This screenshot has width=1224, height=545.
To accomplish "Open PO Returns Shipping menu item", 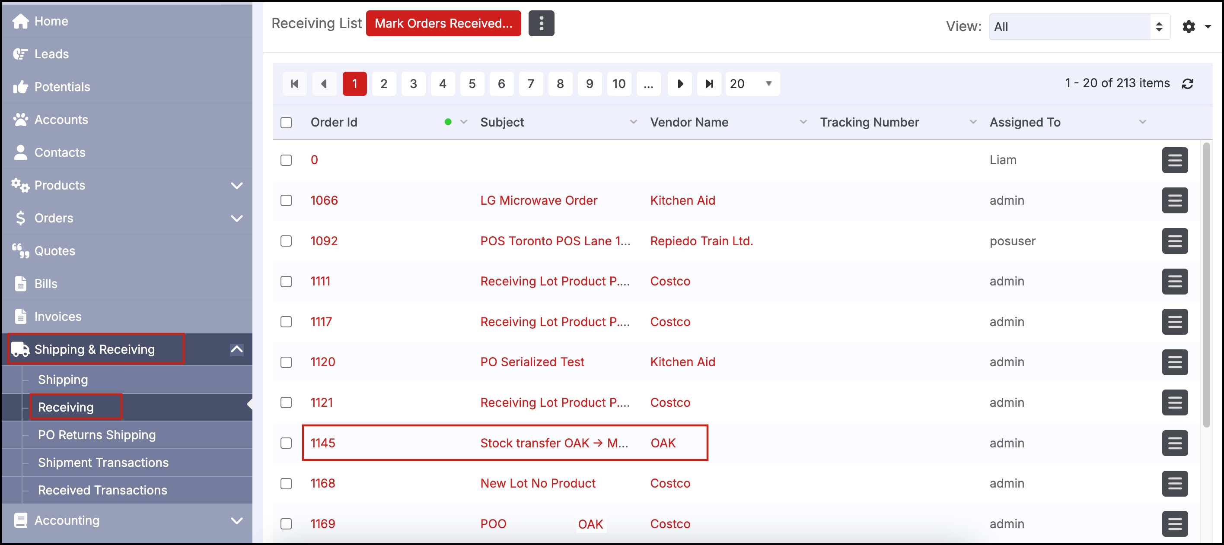I will [x=97, y=435].
